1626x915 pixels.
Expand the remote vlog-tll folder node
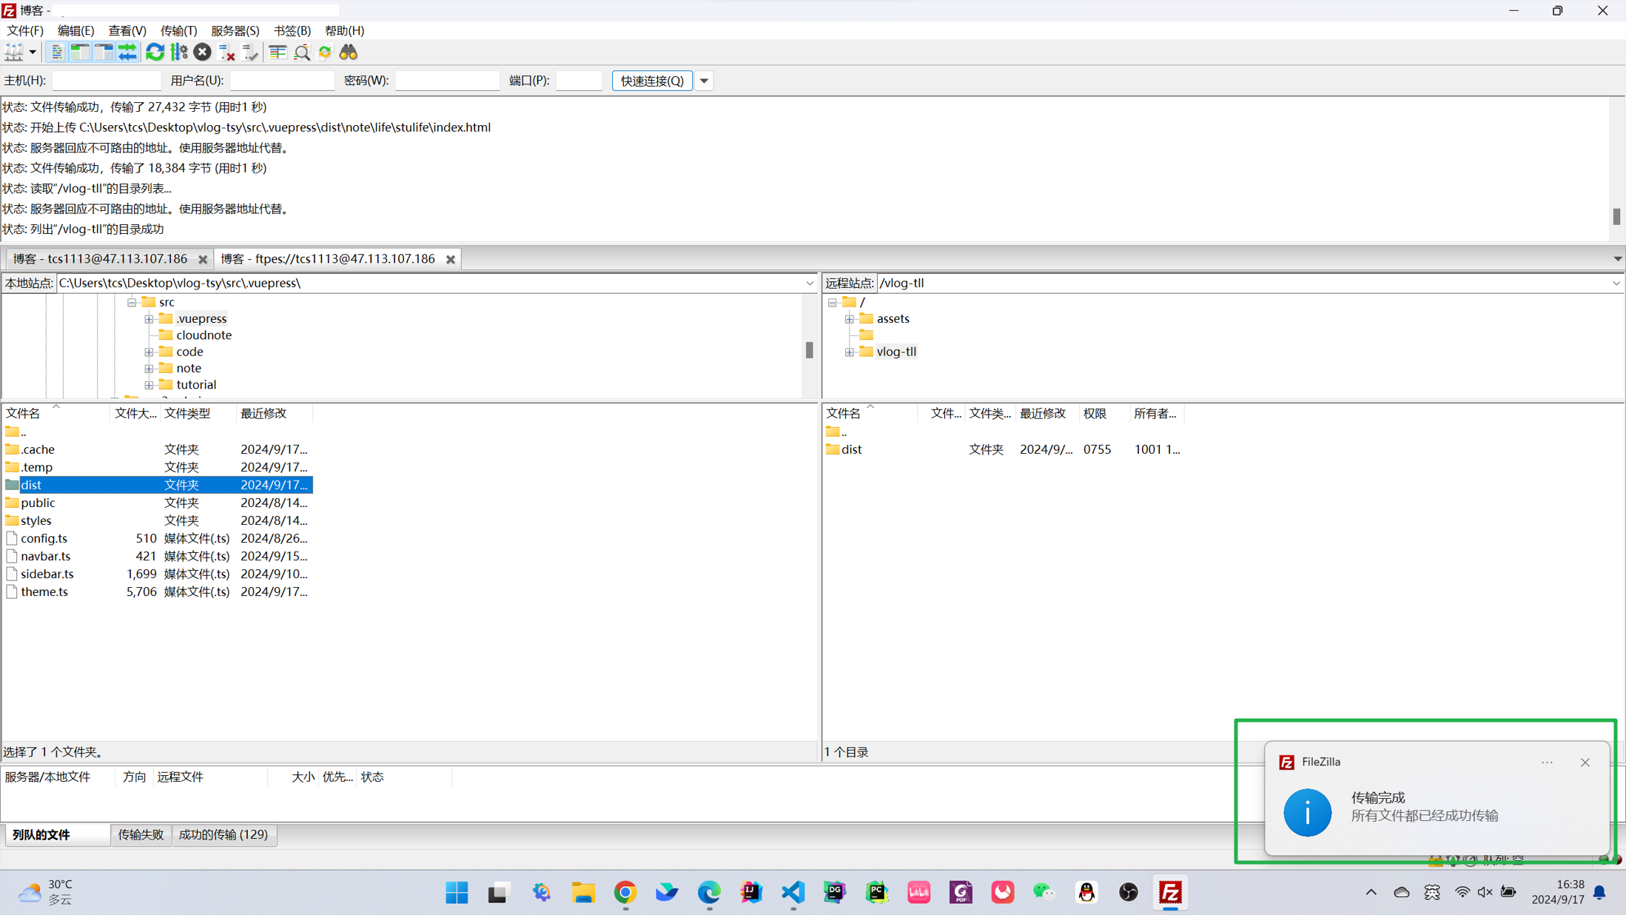[850, 352]
